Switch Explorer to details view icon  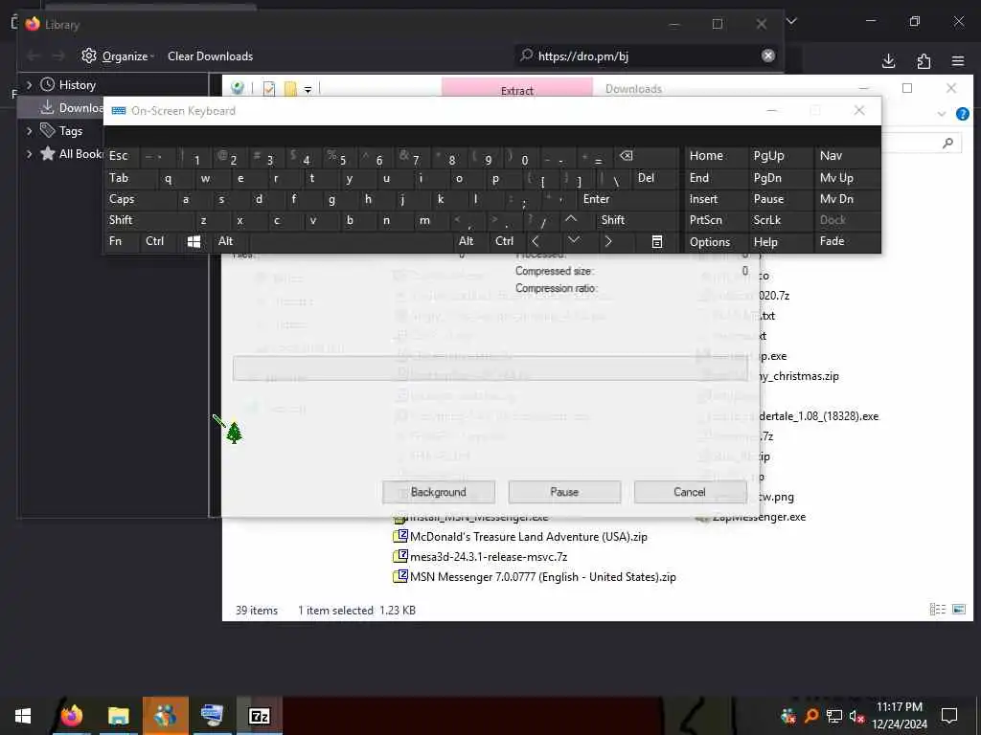[937, 610]
